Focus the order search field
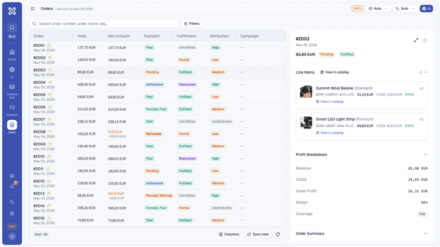The image size is (440, 247). 104,24
